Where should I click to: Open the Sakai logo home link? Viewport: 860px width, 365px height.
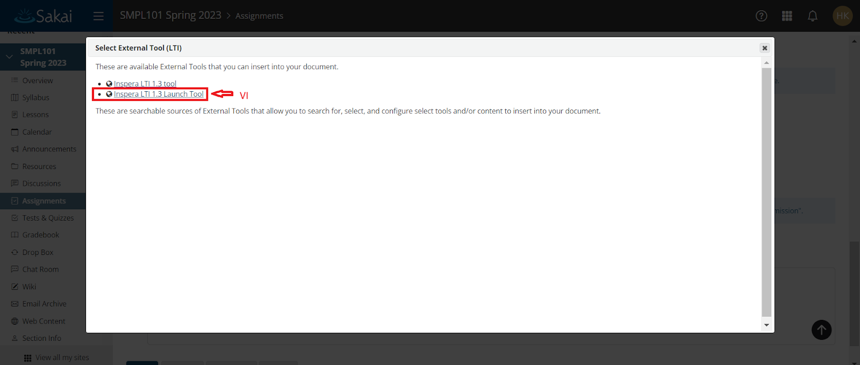43,16
